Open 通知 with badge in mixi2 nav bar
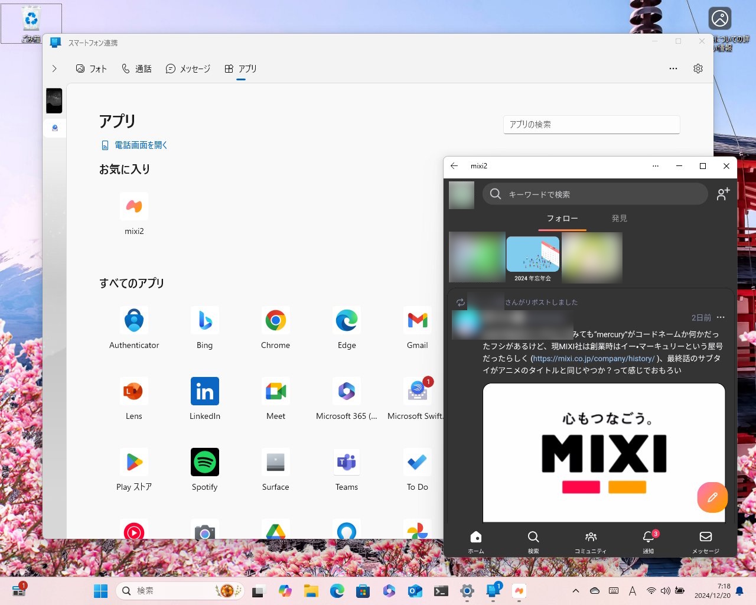 point(648,541)
